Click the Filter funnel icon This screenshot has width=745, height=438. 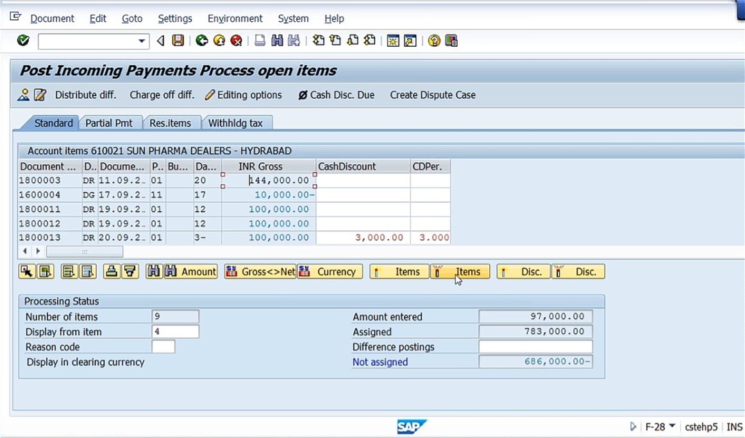coord(130,272)
